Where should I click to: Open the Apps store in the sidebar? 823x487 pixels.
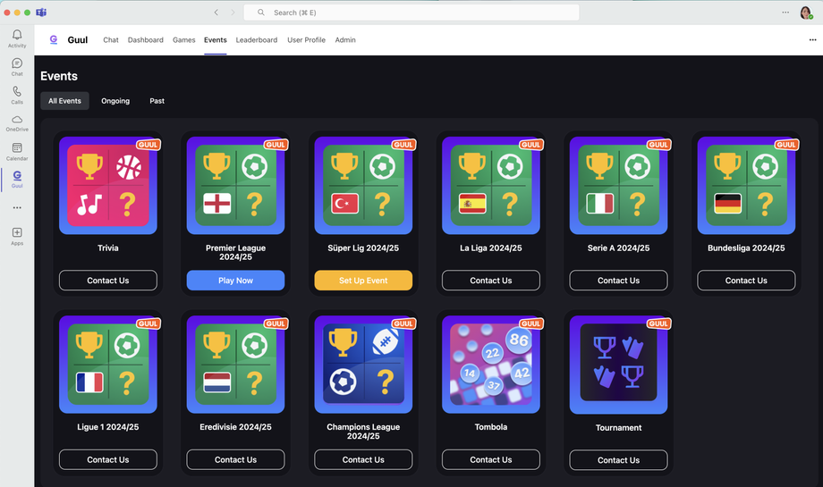[x=17, y=236]
